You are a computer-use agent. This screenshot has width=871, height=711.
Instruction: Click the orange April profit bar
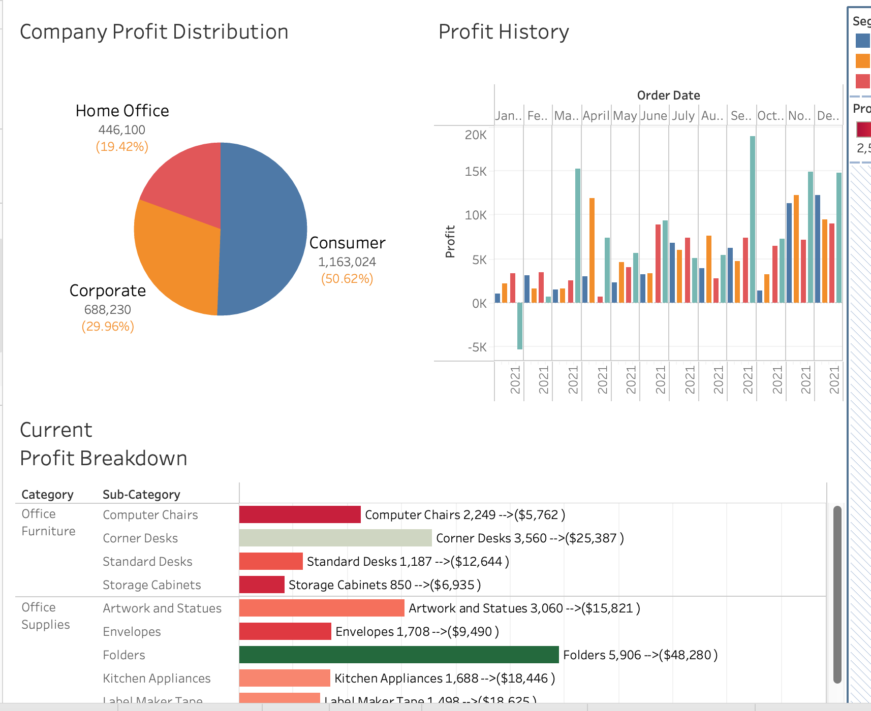coord(592,250)
